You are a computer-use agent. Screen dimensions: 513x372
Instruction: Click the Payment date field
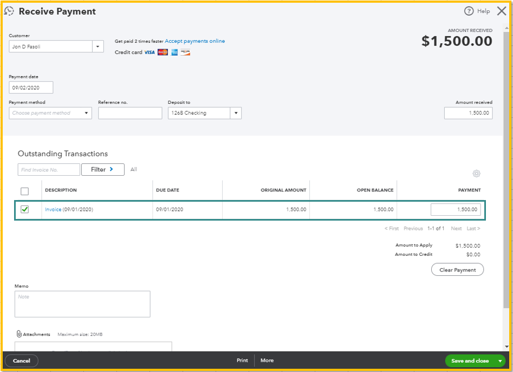pyautogui.click(x=31, y=88)
